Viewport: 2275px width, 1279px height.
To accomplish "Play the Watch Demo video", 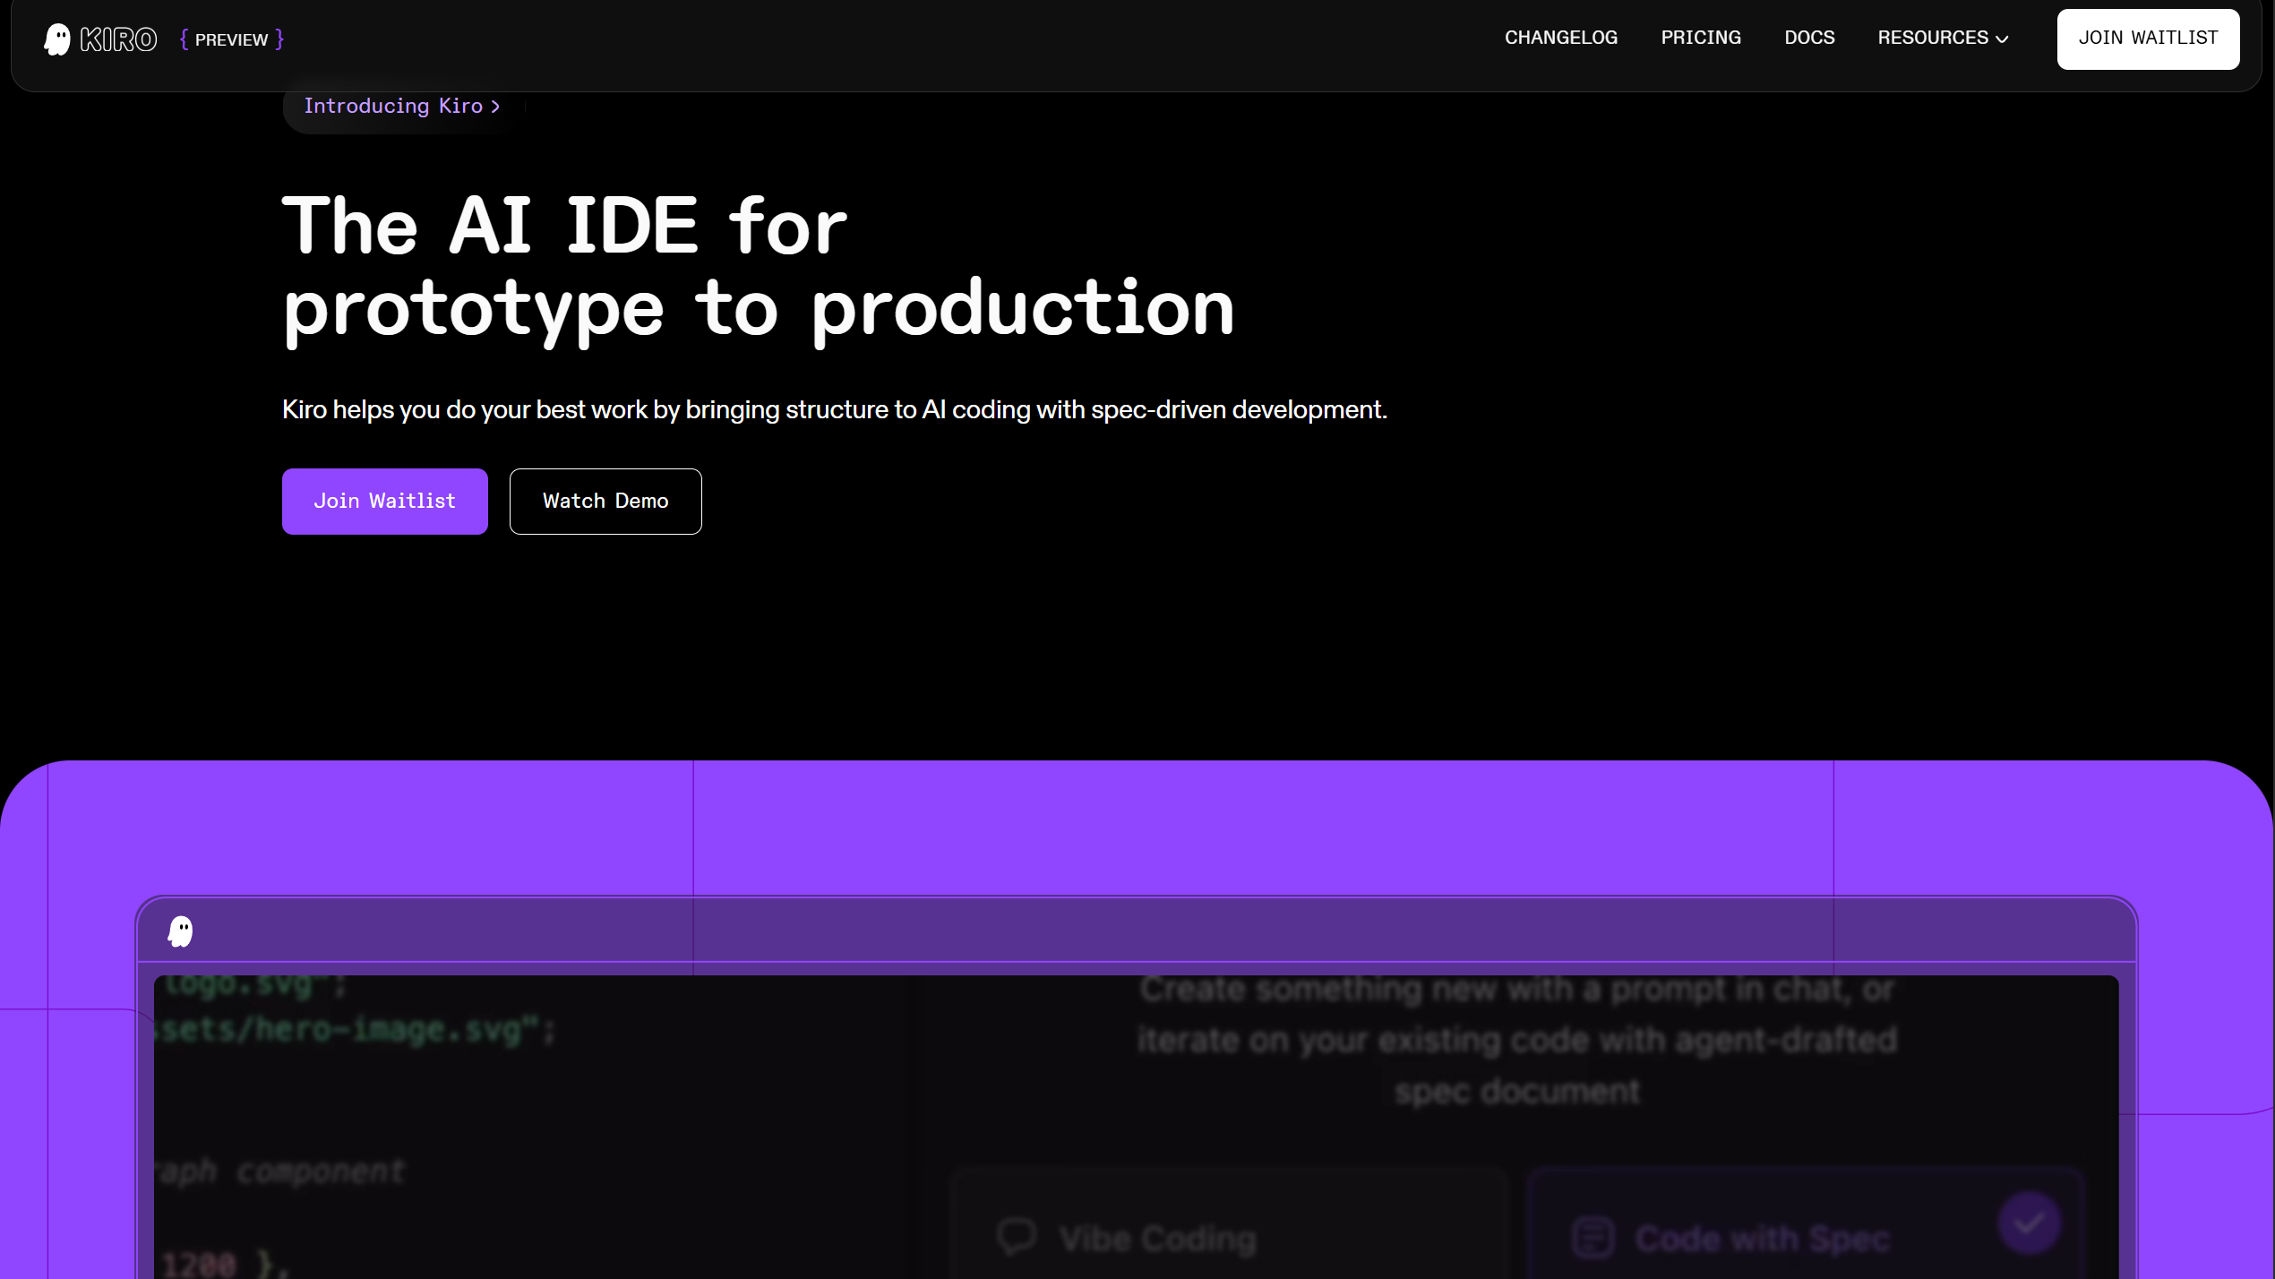I will [605, 501].
